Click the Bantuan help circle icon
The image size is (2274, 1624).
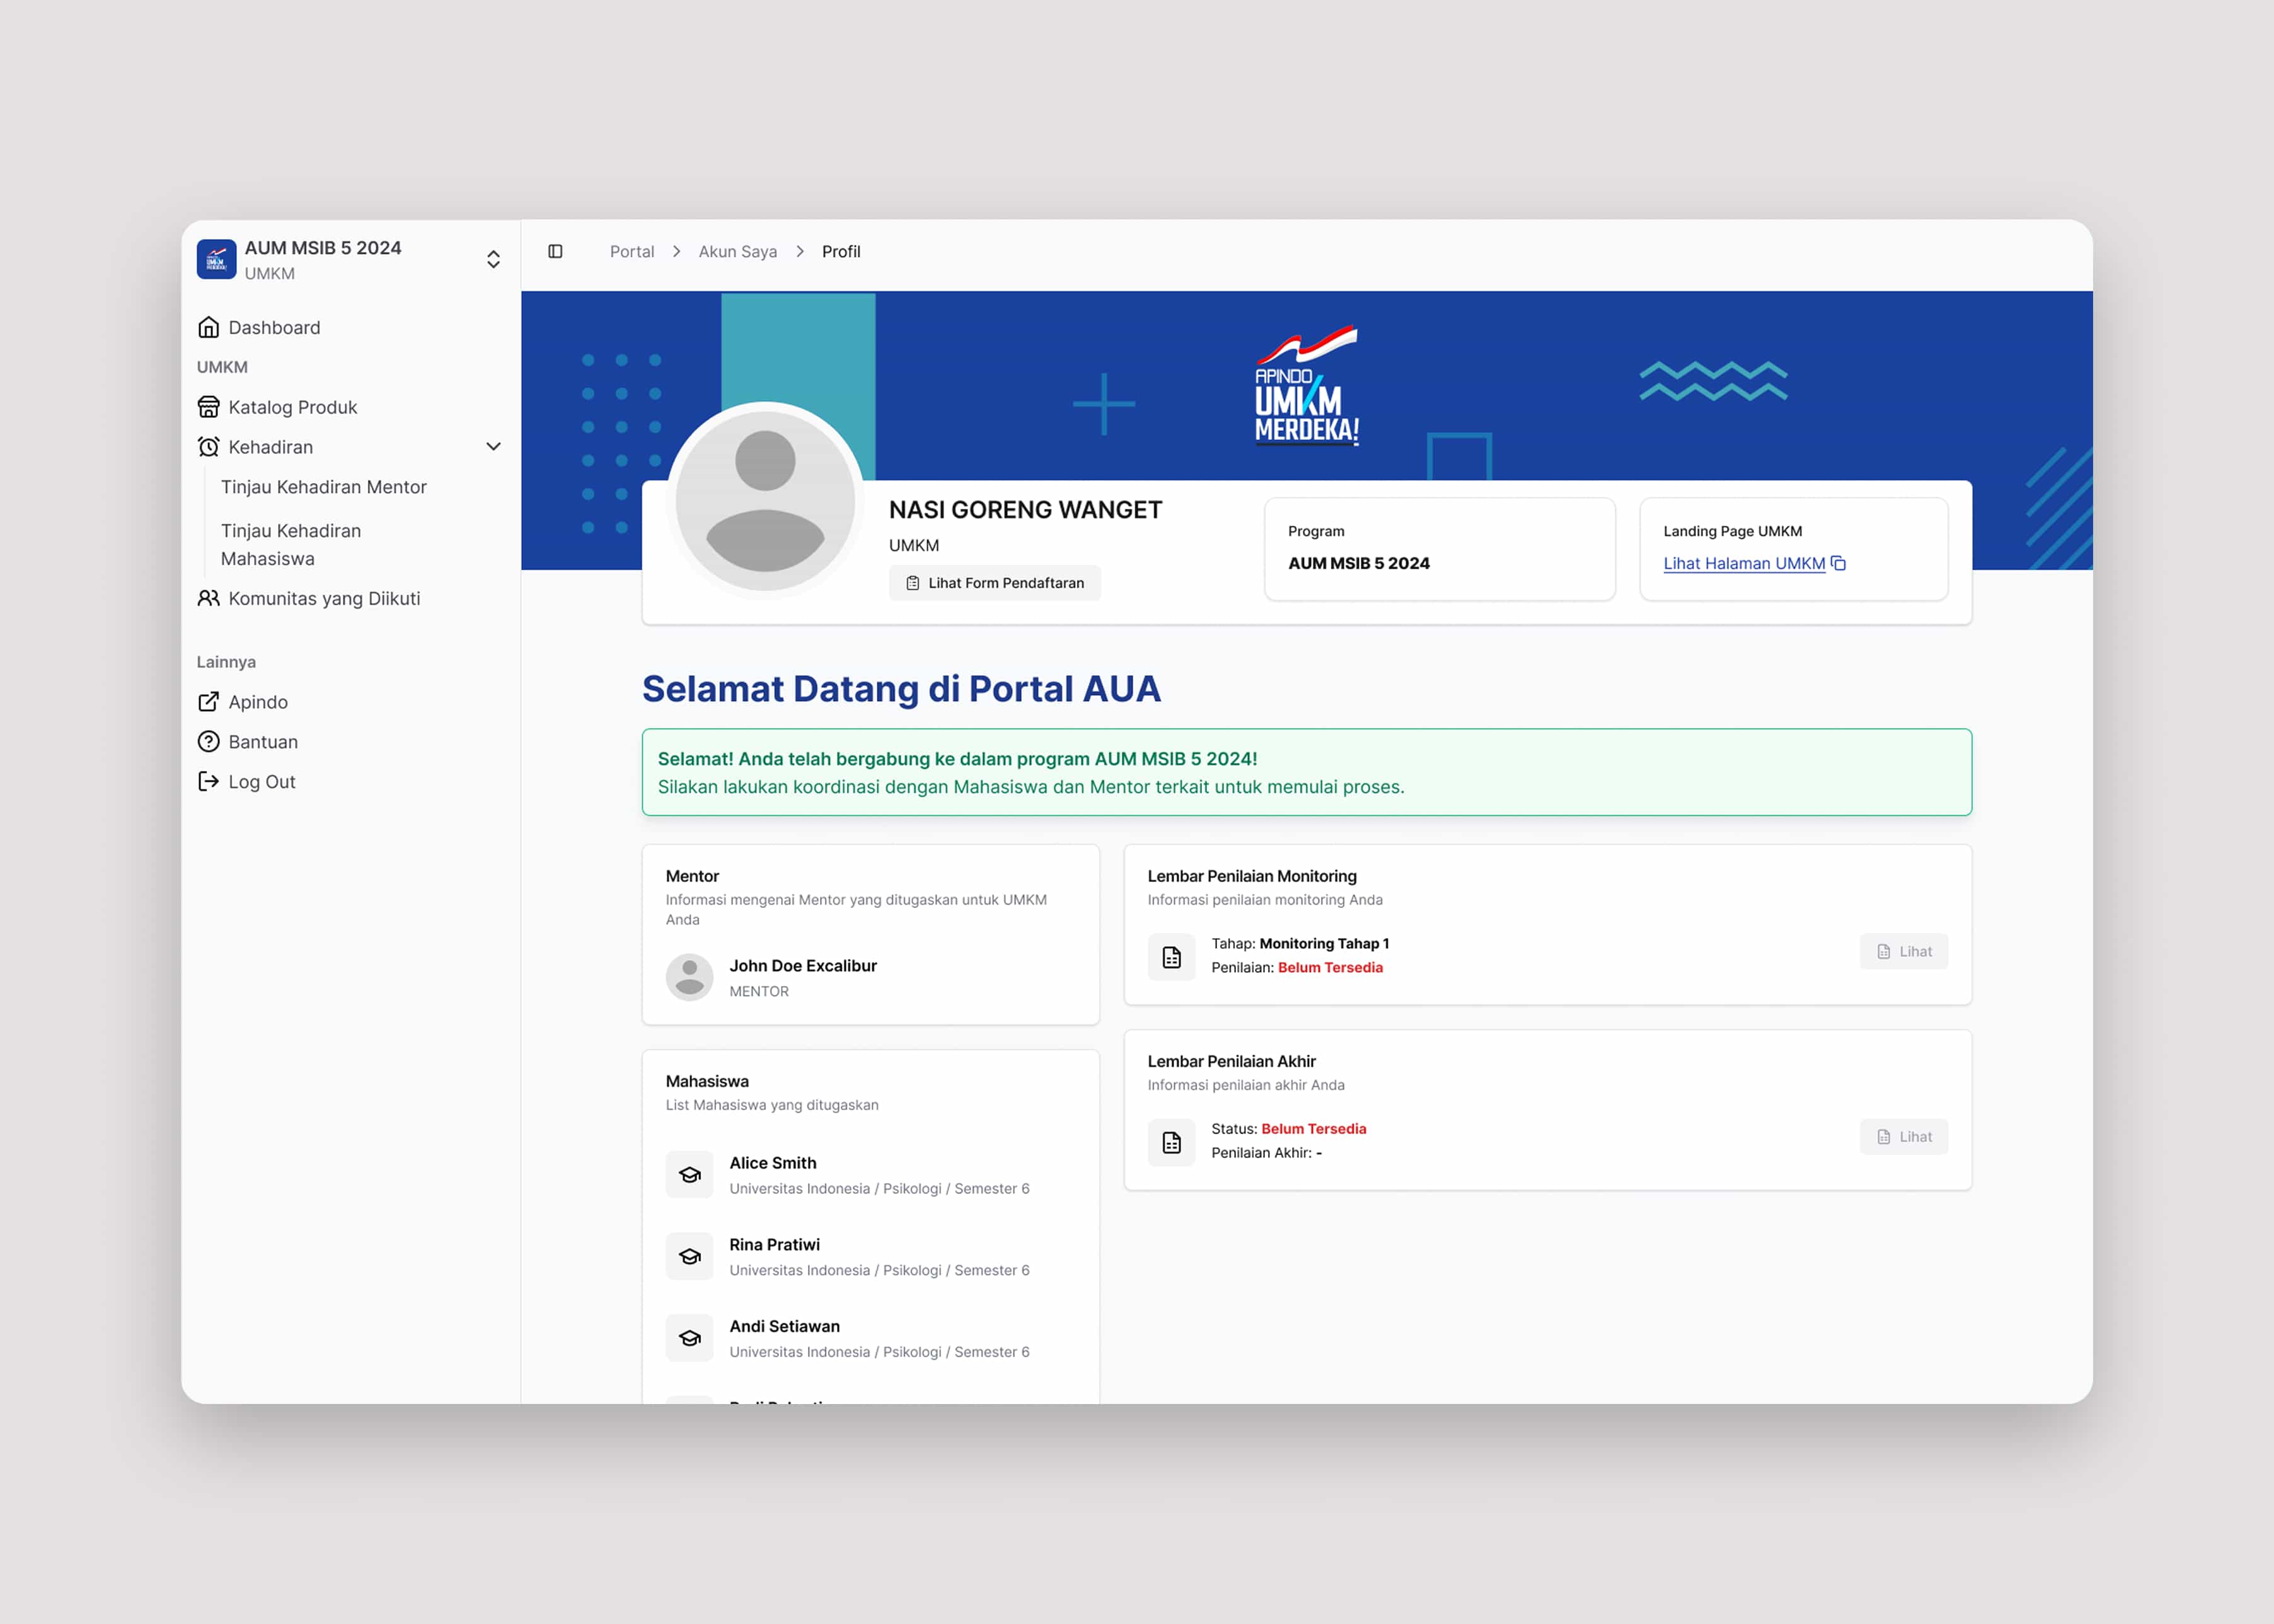(x=208, y=742)
